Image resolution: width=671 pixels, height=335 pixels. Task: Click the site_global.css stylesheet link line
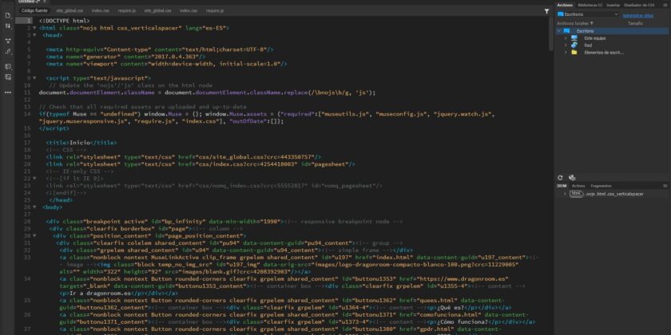point(184,157)
